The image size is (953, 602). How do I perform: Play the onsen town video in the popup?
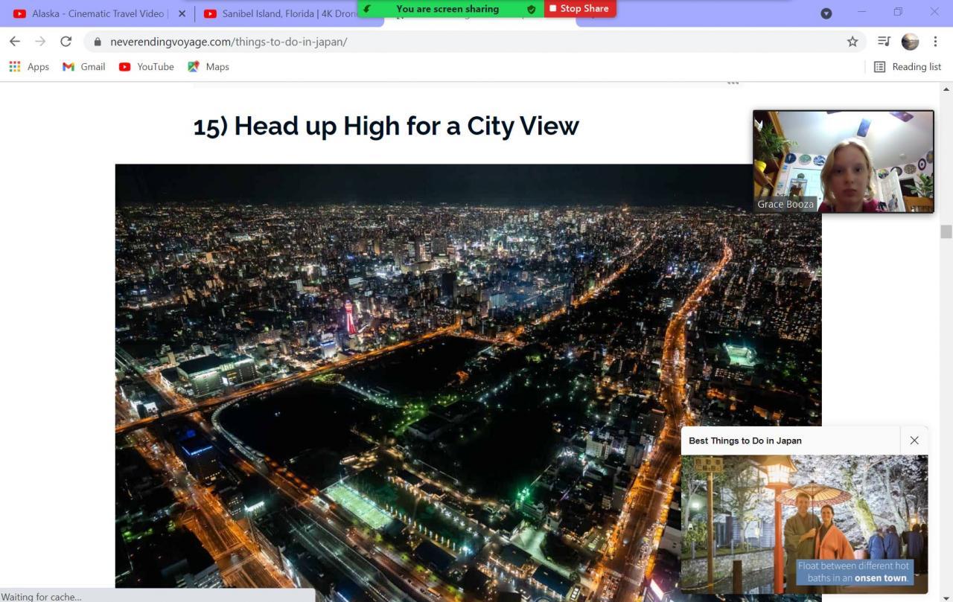click(x=804, y=524)
